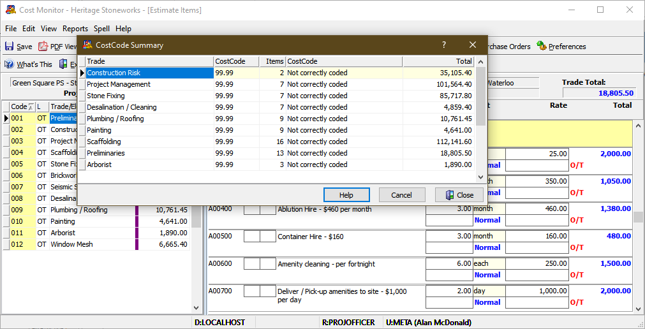Click the purple colour cell in Window Mesh row

(x=137, y=244)
